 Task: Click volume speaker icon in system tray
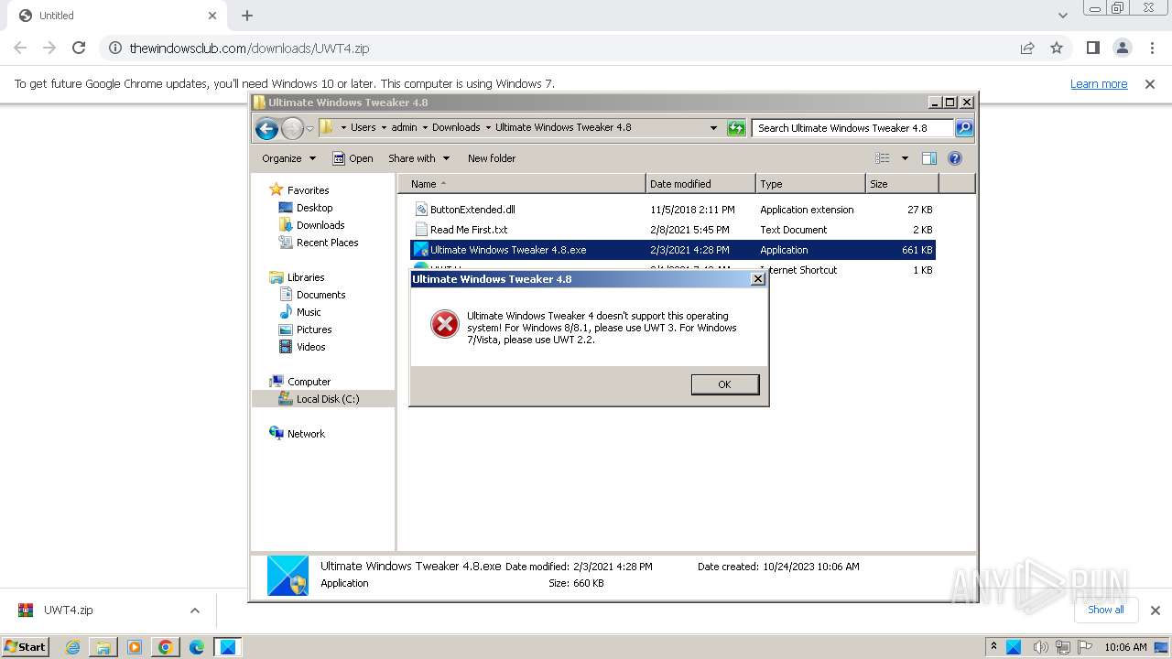tap(1043, 647)
